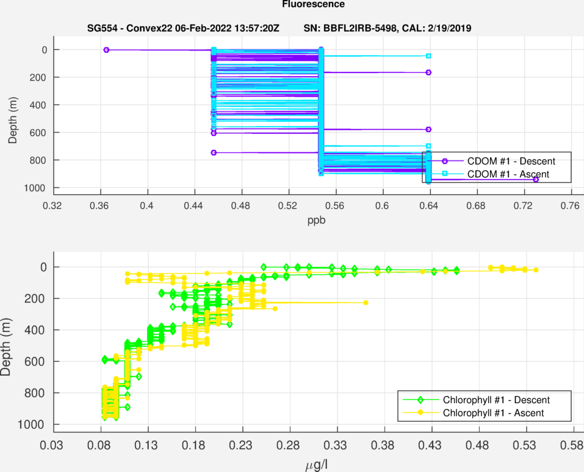The image size is (584, 472).
Task: Select 'Chlorophyll #1 - Descent' legend entry
Action: 496,400
